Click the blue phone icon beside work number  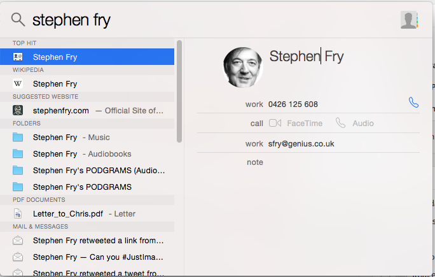coord(413,103)
